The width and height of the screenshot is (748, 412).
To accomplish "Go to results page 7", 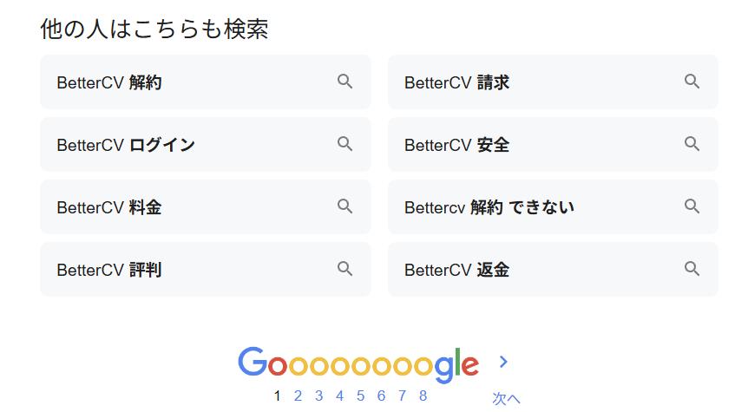I will tap(402, 396).
